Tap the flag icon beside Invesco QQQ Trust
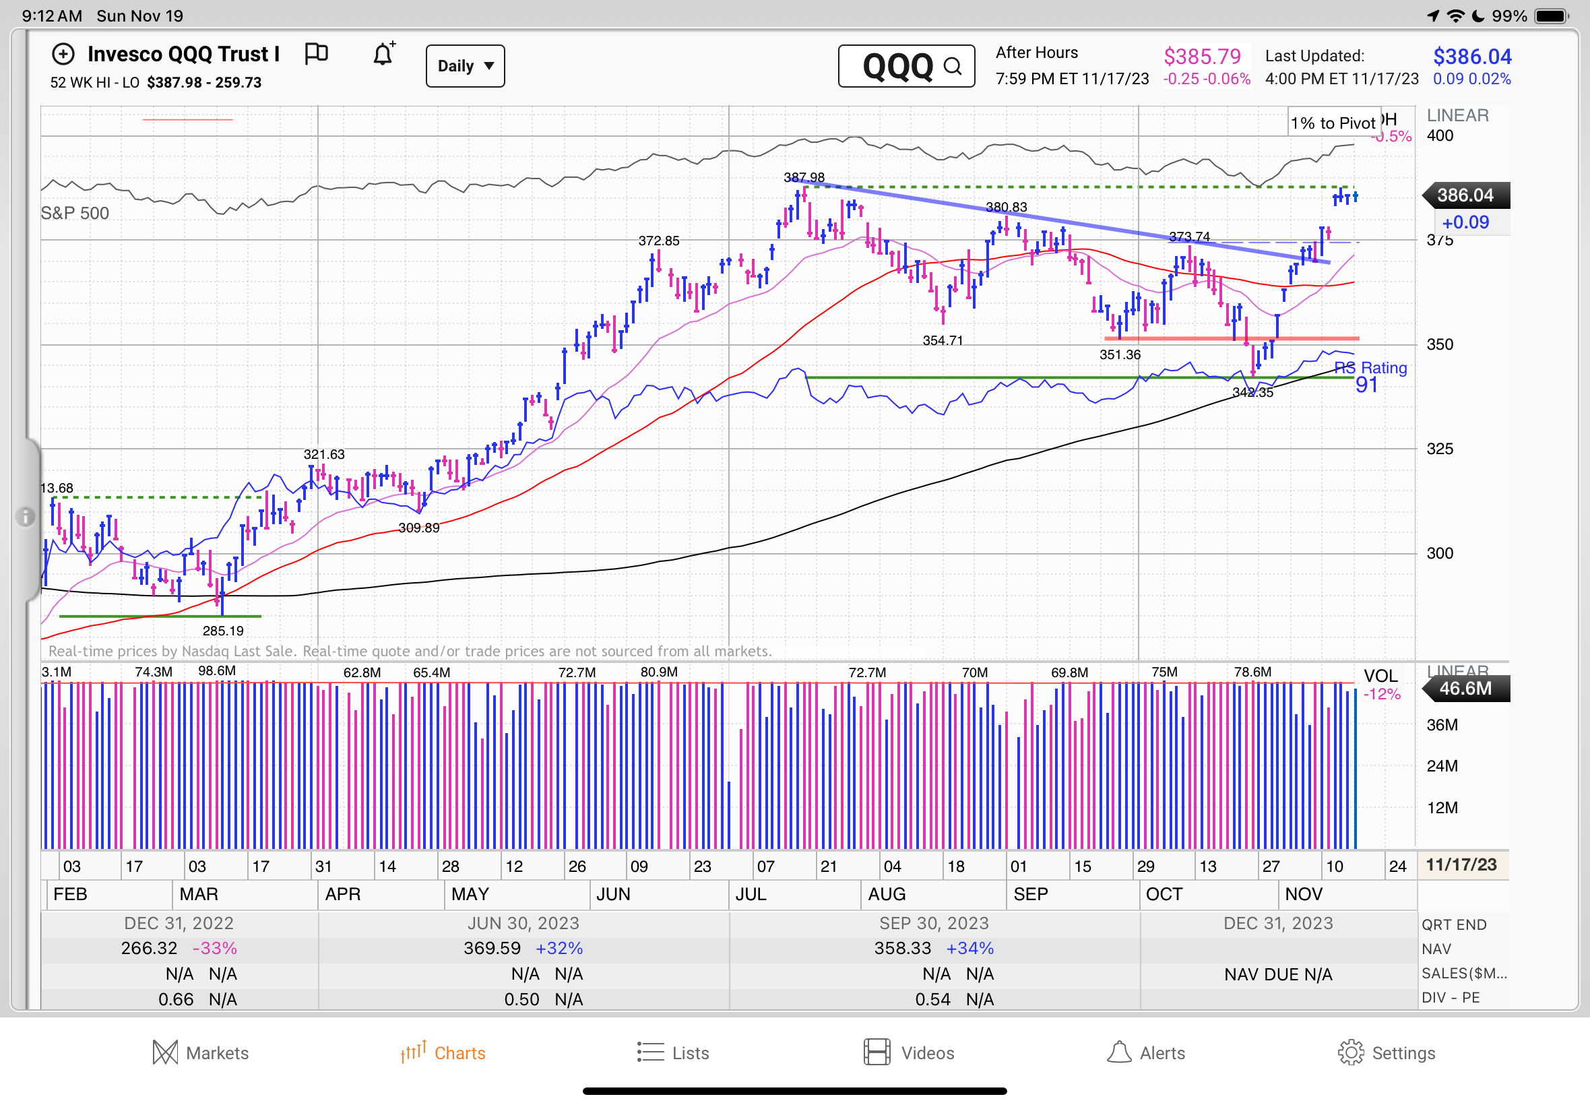The height and width of the screenshot is (1105, 1590). point(317,53)
